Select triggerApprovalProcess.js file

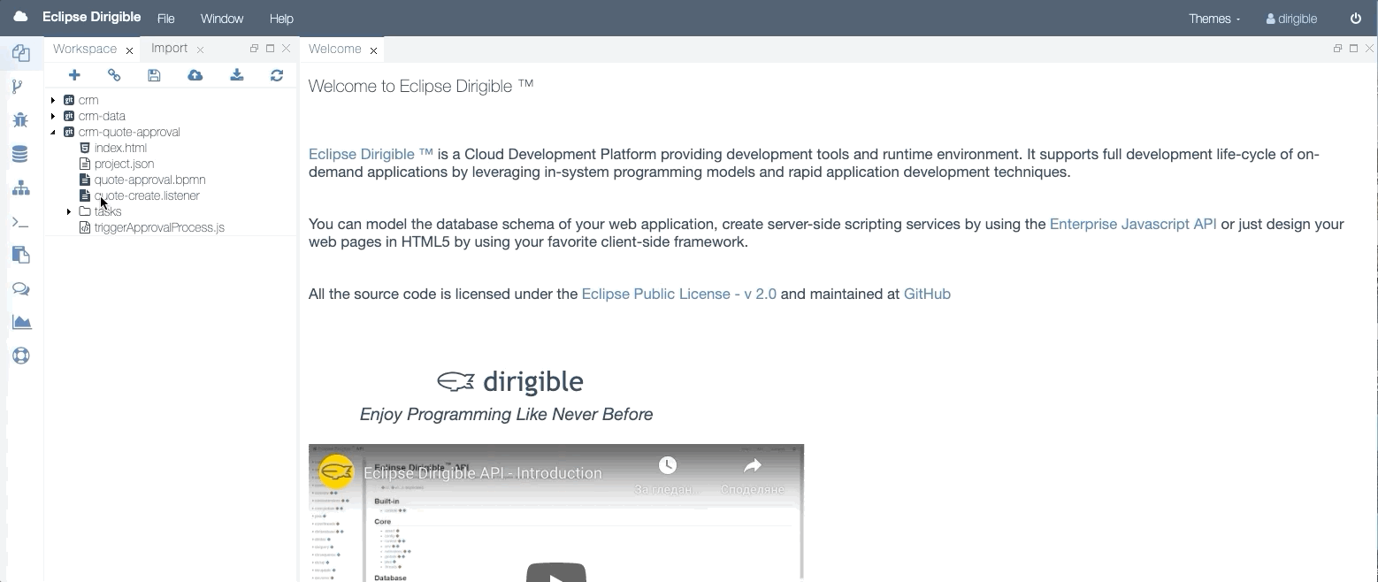[x=159, y=227]
